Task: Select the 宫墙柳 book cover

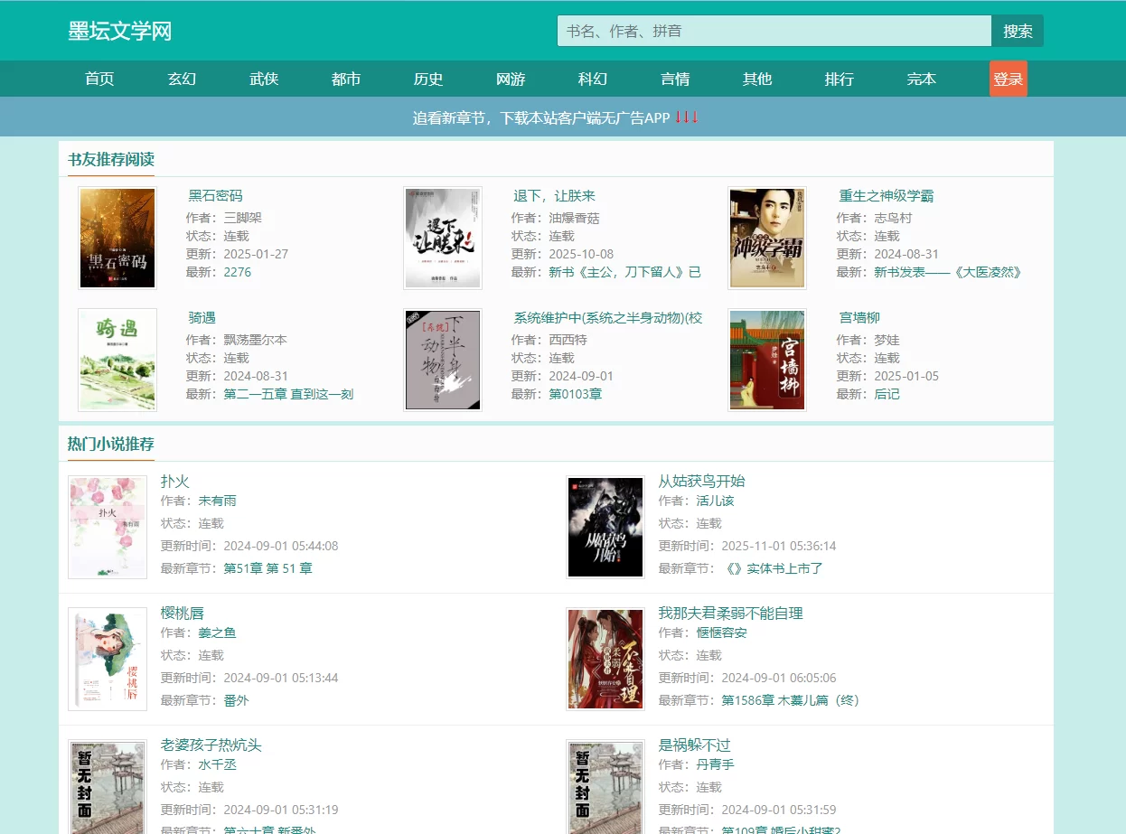Action: pos(767,360)
